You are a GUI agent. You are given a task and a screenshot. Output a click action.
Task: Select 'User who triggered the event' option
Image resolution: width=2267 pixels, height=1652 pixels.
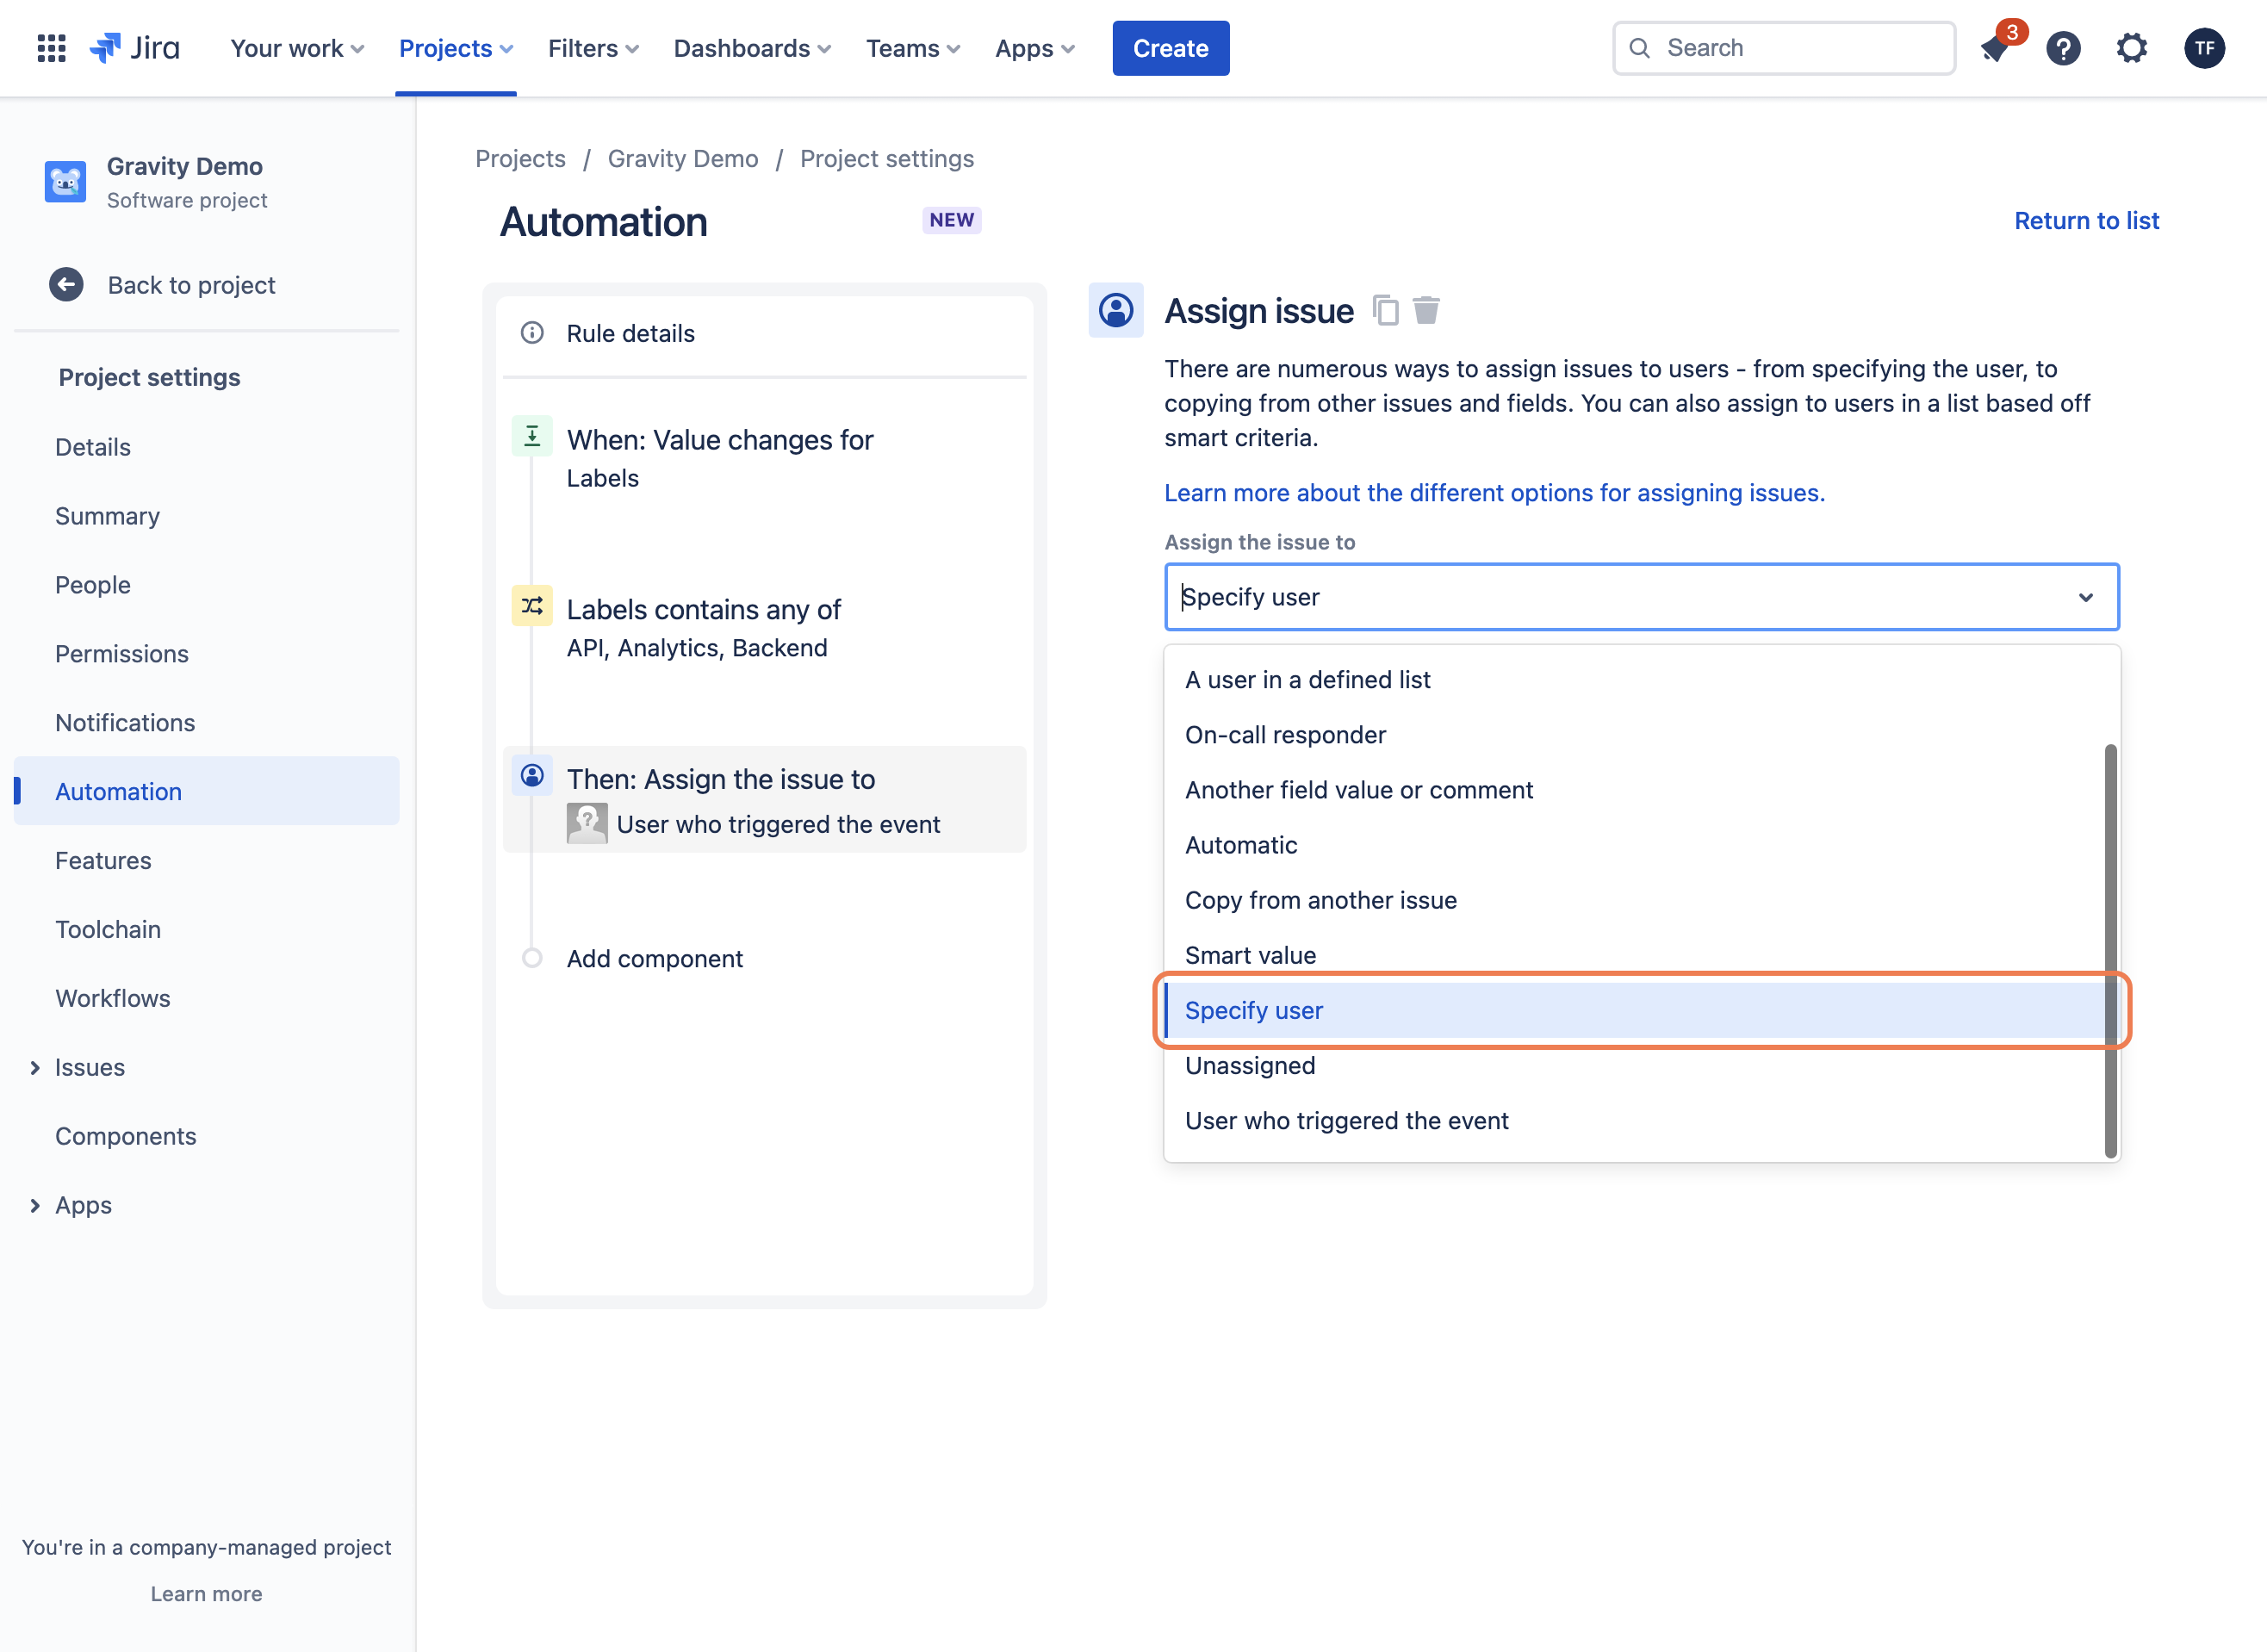coord(1636,1121)
